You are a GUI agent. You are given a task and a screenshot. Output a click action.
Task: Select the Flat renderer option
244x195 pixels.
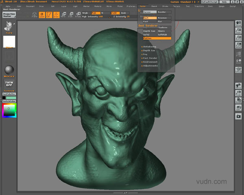[164, 22]
